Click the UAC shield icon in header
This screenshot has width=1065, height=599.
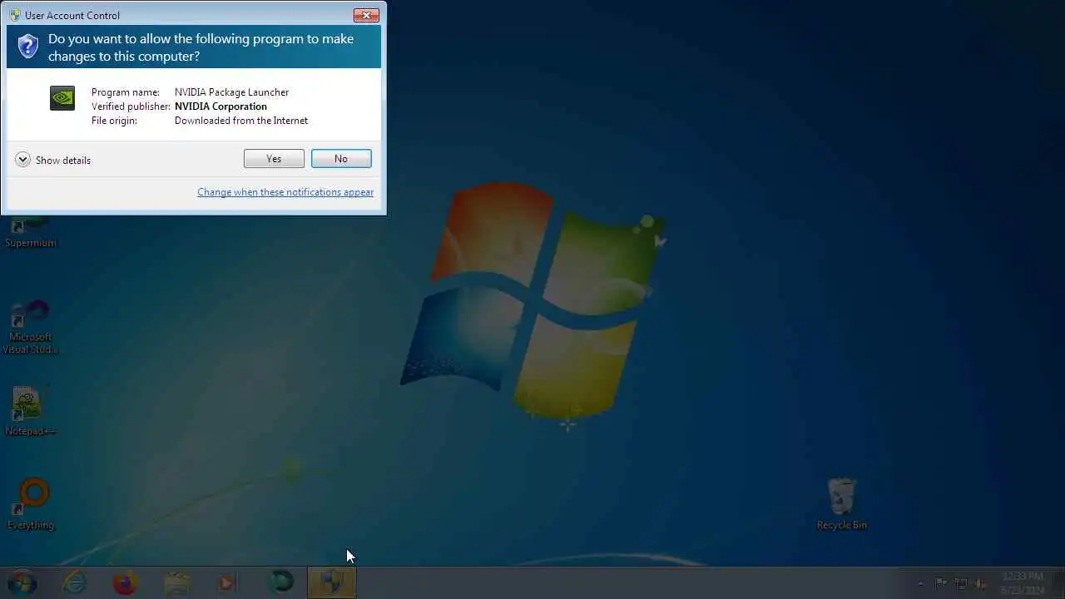tap(28, 47)
